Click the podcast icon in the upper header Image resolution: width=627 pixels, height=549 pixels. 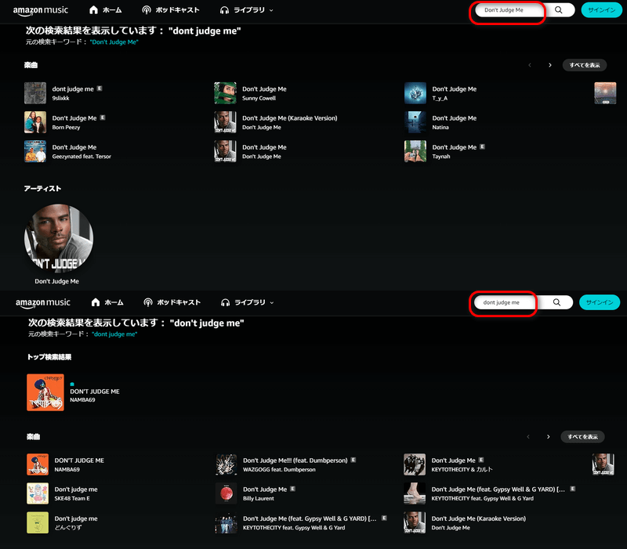coord(147,10)
